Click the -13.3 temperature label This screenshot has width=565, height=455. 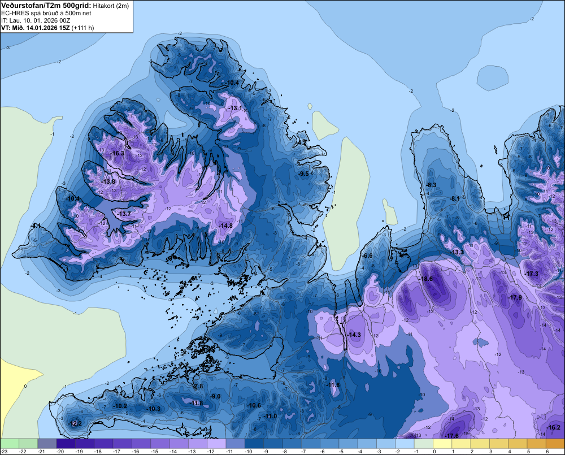[x=457, y=252]
